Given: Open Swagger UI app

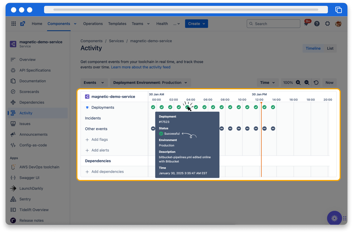Looking at the screenshot, I should (x=38, y=178).
